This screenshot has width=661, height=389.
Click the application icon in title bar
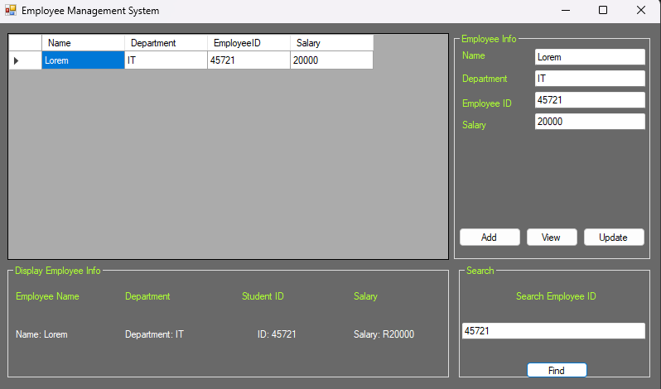[11, 11]
